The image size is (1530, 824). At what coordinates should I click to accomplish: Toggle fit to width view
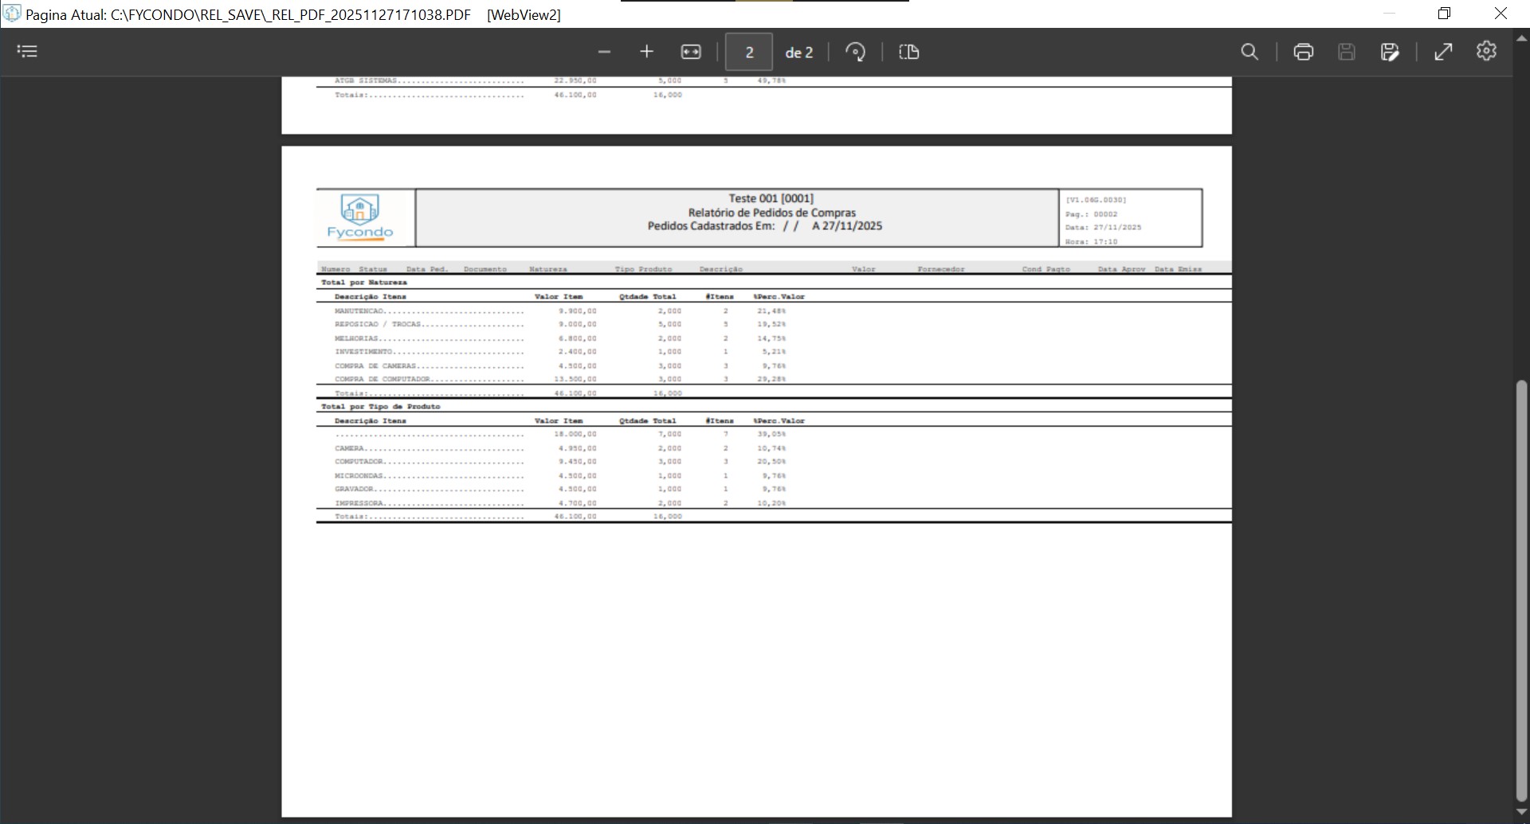click(690, 52)
